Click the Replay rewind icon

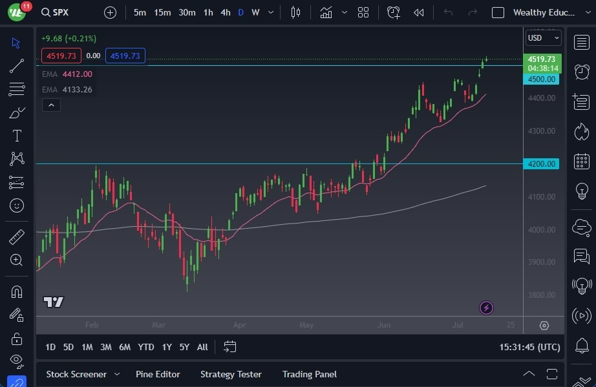click(x=419, y=12)
